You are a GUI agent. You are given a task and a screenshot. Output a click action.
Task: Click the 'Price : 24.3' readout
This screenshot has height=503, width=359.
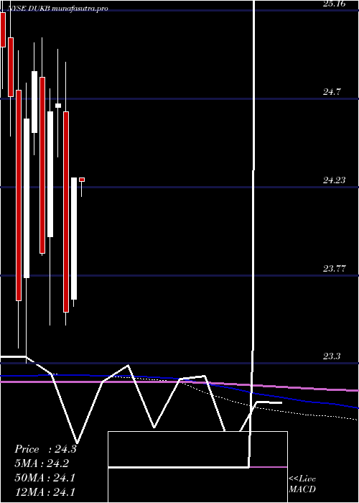(45, 449)
